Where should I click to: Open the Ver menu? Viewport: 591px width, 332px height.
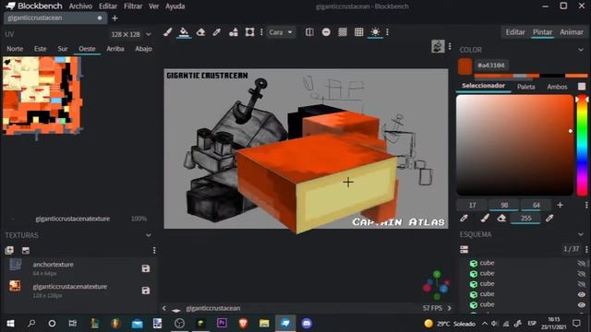coord(154,6)
